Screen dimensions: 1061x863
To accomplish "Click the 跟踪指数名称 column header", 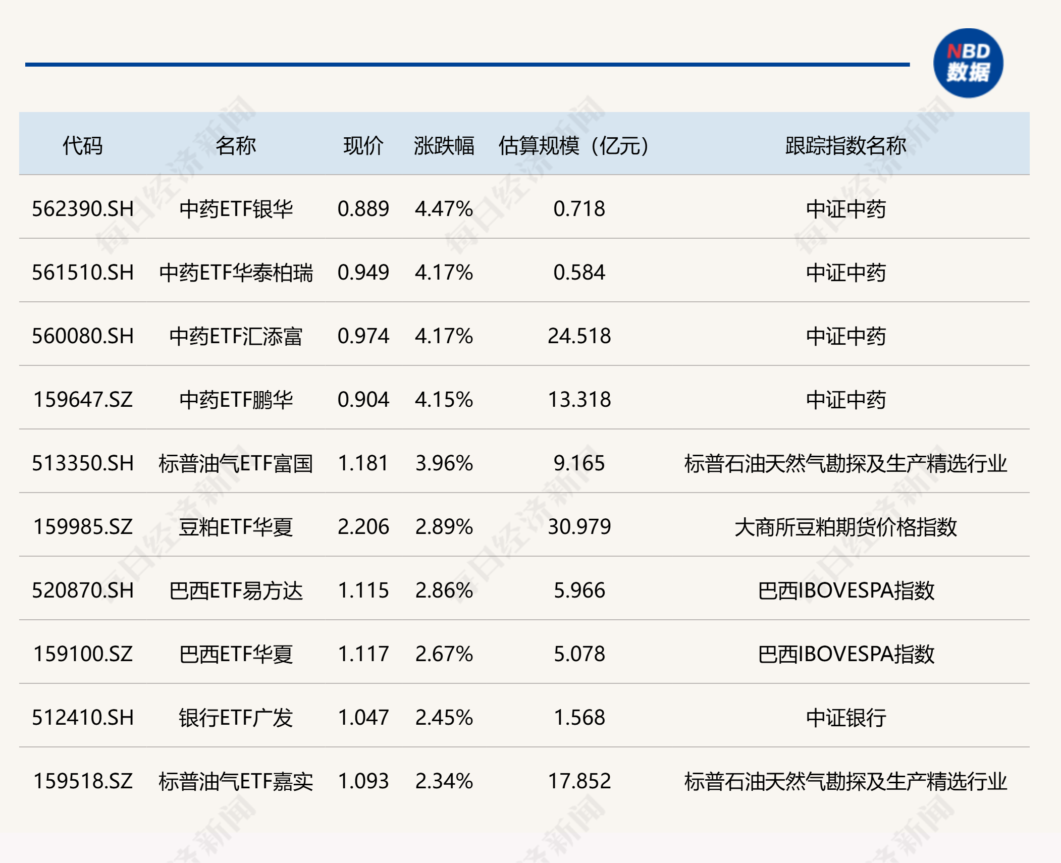I will 846,145.
